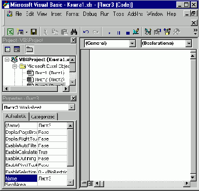The height and width of the screenshot is (191, 199).
Task: Open the Debug menu
Action: click(x=90, y=14)
